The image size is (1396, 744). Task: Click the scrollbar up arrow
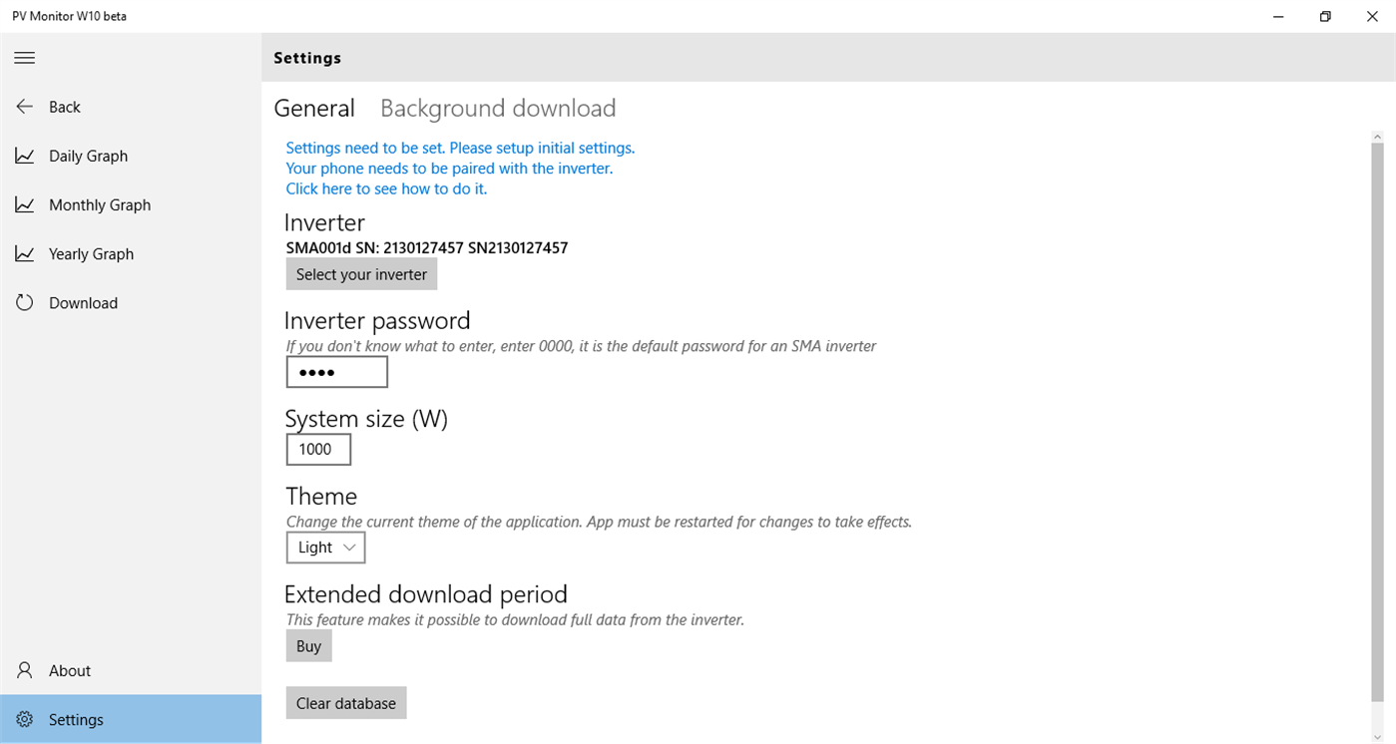(1377, 136)
